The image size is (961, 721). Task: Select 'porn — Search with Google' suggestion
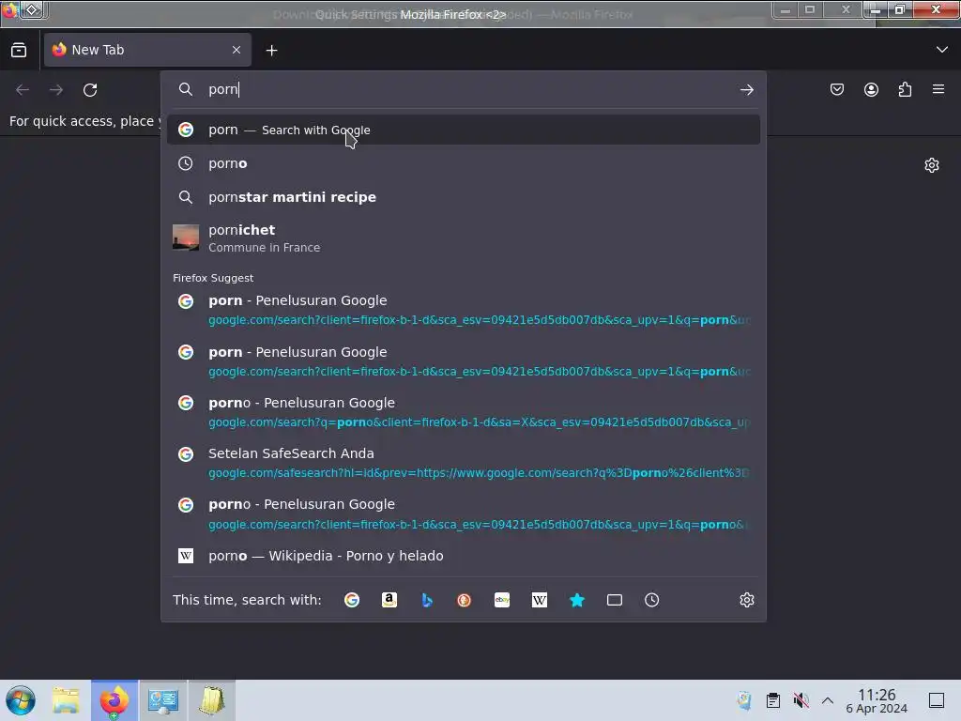click(x=464, y=130)
